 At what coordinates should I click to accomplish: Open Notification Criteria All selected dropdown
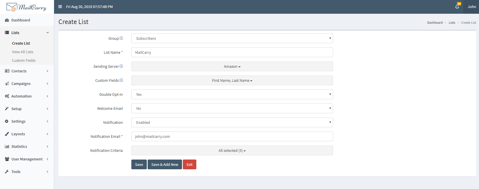[232, 150]
